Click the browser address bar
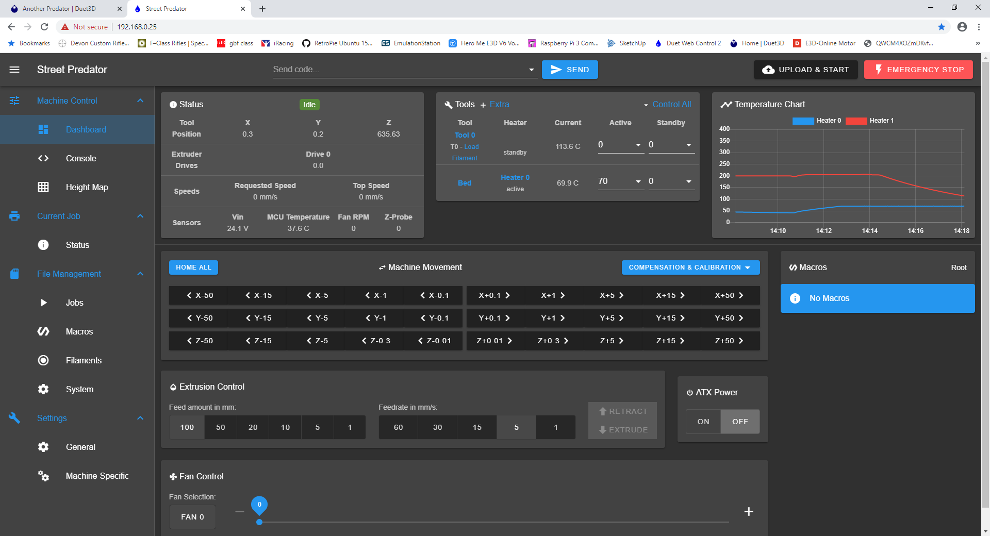 coord(495,27)
